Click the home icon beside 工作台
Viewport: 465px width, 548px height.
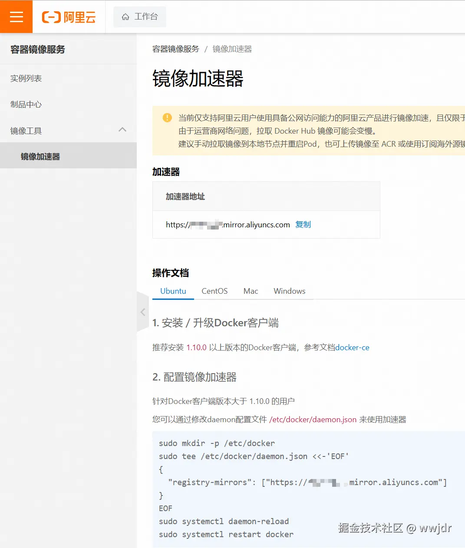coord(125,17)
